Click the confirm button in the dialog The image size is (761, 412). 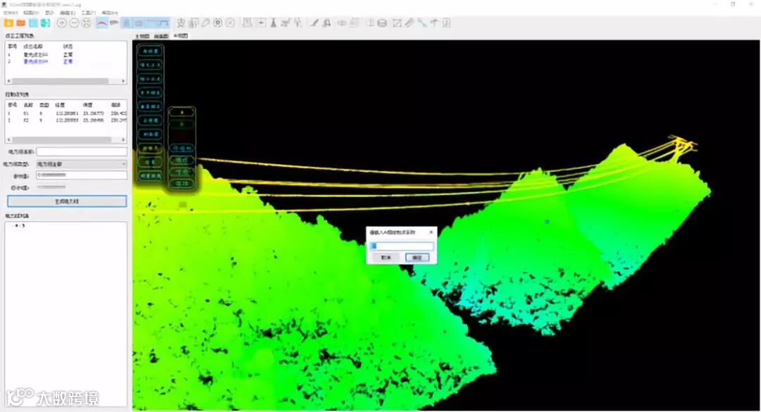pyautogui.click(x=417, y=257)
